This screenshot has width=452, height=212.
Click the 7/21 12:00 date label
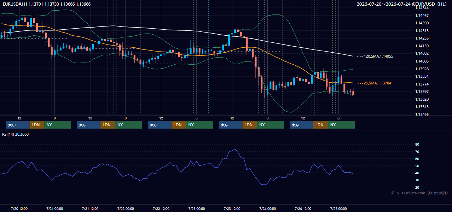click(90, 208)
